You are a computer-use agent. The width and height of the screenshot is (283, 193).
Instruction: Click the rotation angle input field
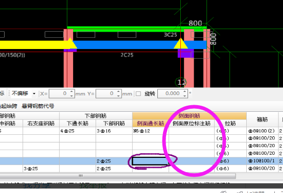(171, 93)
